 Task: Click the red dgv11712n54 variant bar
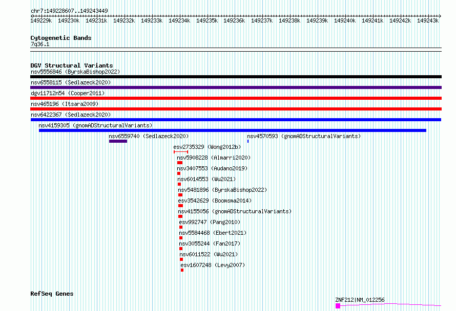pos(236,98)
